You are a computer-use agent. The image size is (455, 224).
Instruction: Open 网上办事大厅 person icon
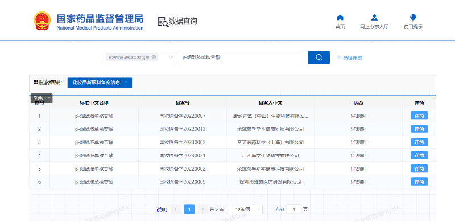[374, 18]
